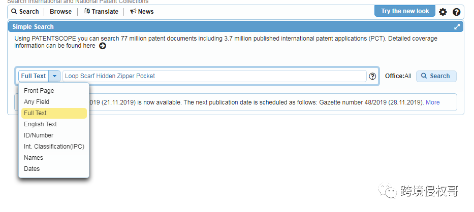
Task: Open the Search menu in navigation bar
Action: pos(25,12)
